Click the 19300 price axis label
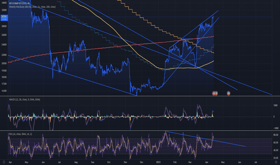Image resolution: width=280 pixels, height=165 pixels. pos(4,70)
